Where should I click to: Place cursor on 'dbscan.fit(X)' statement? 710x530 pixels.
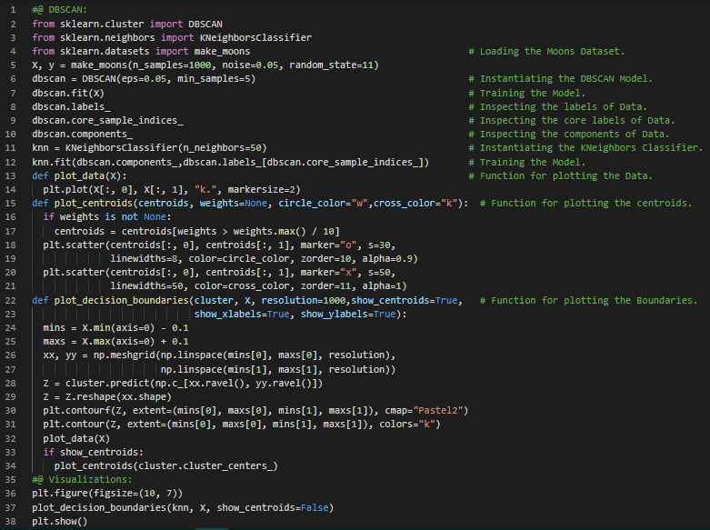(x=67, y=93)
